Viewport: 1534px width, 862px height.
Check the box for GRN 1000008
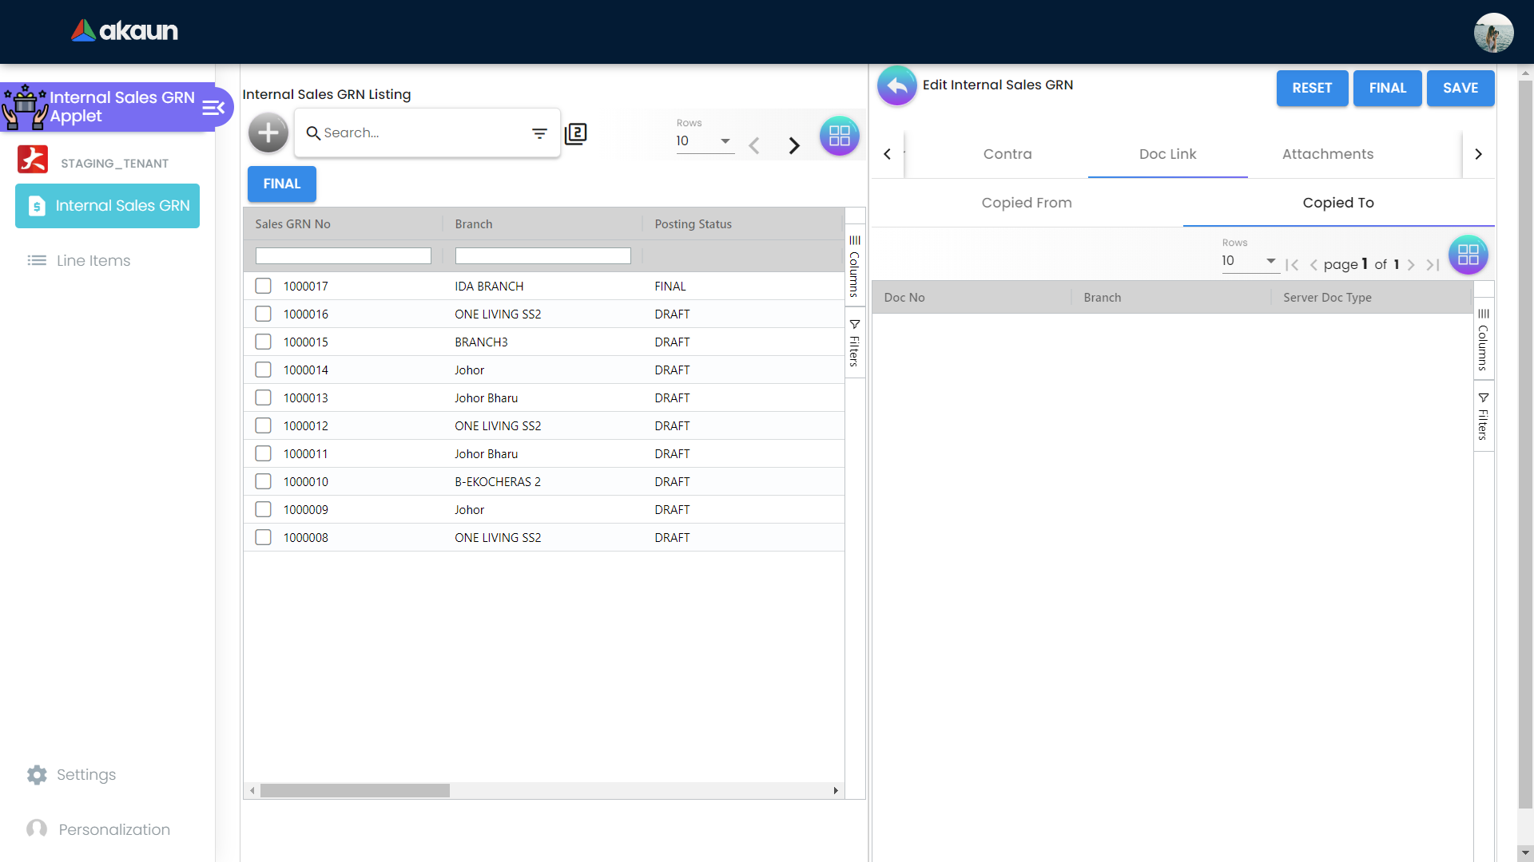click(x=263, y=537)
